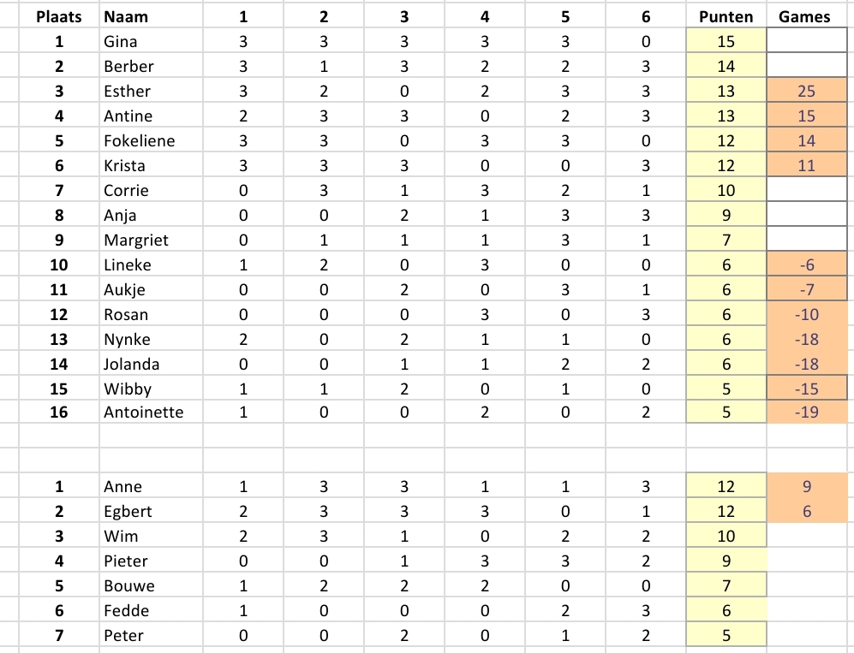Viewport: 854px width, 653px height.
Task: Click Gina's Punten cell showing 15
Action: pyautogui.click(x=726, y=41)
